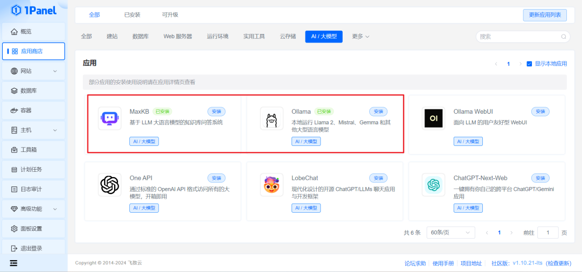The height and width of the screenshot is (272, 582).
Task: Open the 60条/页 page size dropdown
Action: 451,233
